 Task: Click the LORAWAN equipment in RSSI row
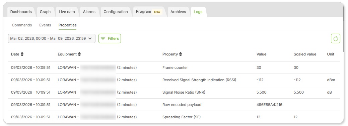(x=97, y=80)
